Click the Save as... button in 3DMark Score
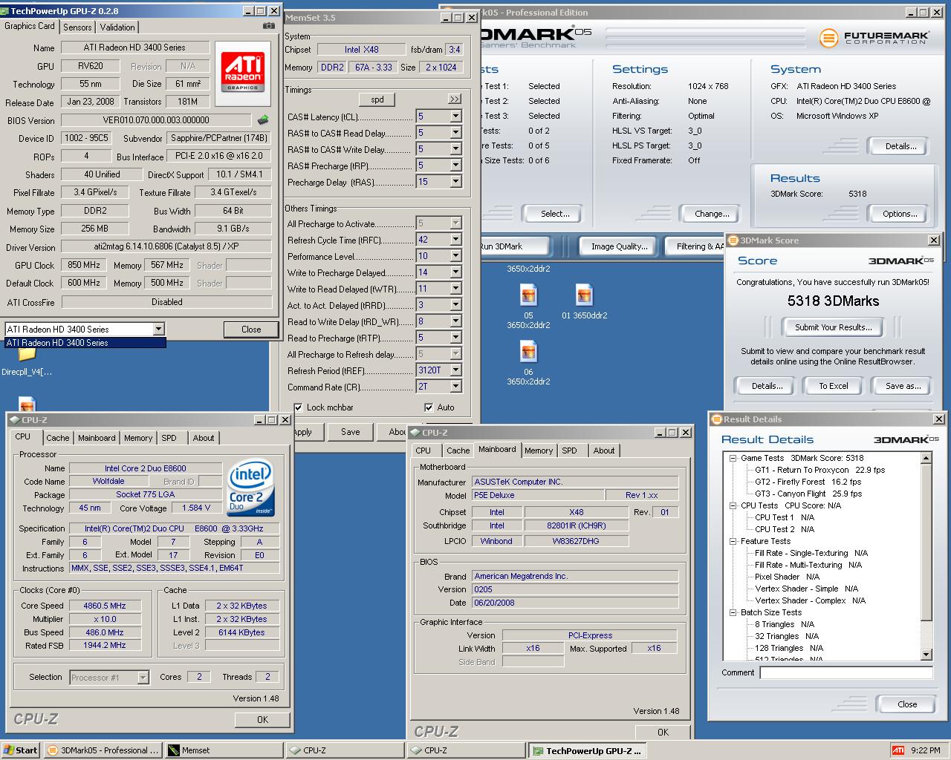The image size is (951, 760). (x=903, y=386)
